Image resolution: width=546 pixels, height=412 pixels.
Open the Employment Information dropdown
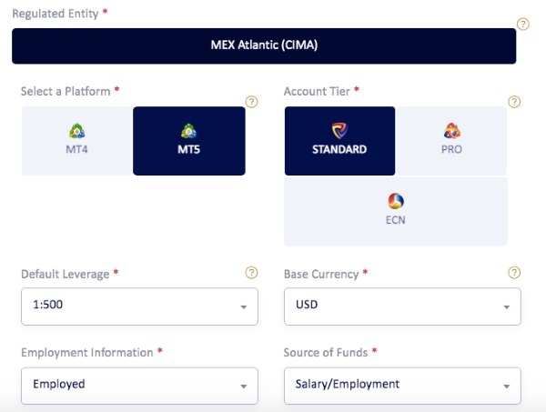tap(139, 386)
